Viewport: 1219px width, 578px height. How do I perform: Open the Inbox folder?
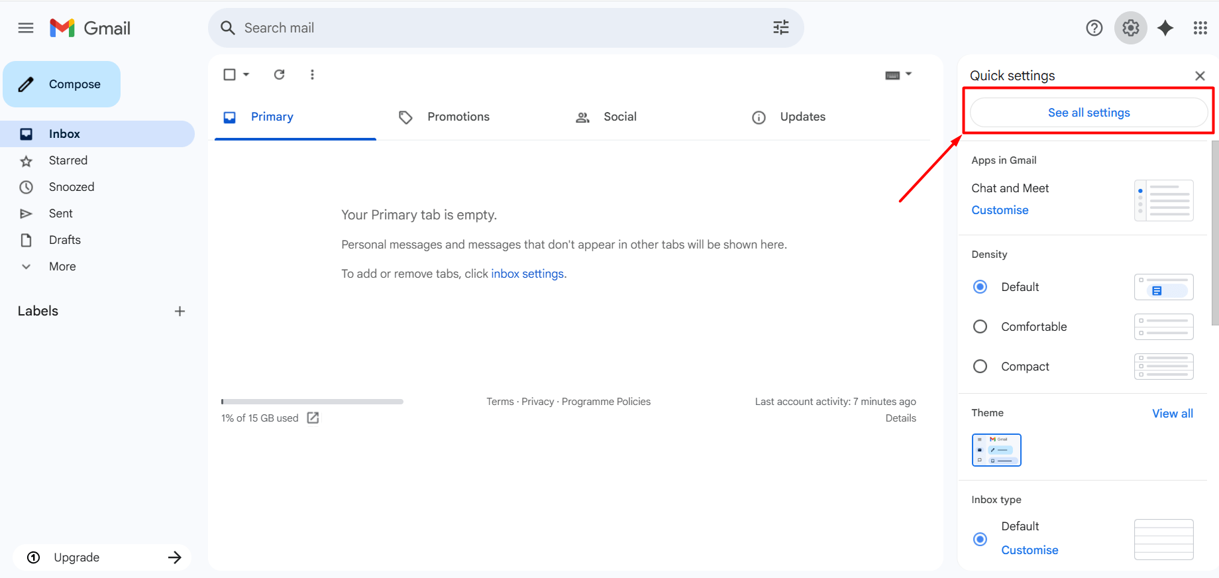click(x=97, y=134)
